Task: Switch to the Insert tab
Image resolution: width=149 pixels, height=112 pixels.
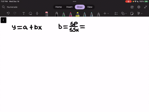Action: pos(69,7)
